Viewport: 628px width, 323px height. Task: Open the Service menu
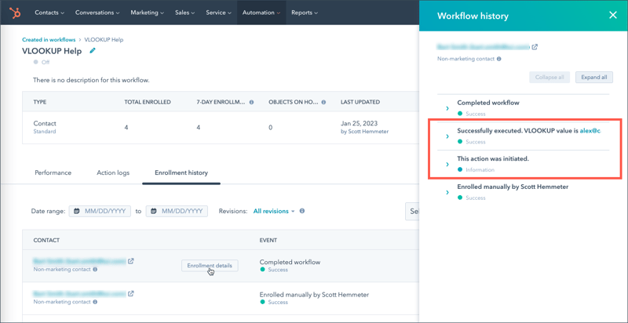[218, 13]
